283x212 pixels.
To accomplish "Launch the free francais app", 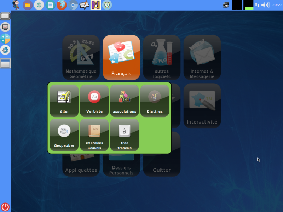I will (x=125, y=135).
